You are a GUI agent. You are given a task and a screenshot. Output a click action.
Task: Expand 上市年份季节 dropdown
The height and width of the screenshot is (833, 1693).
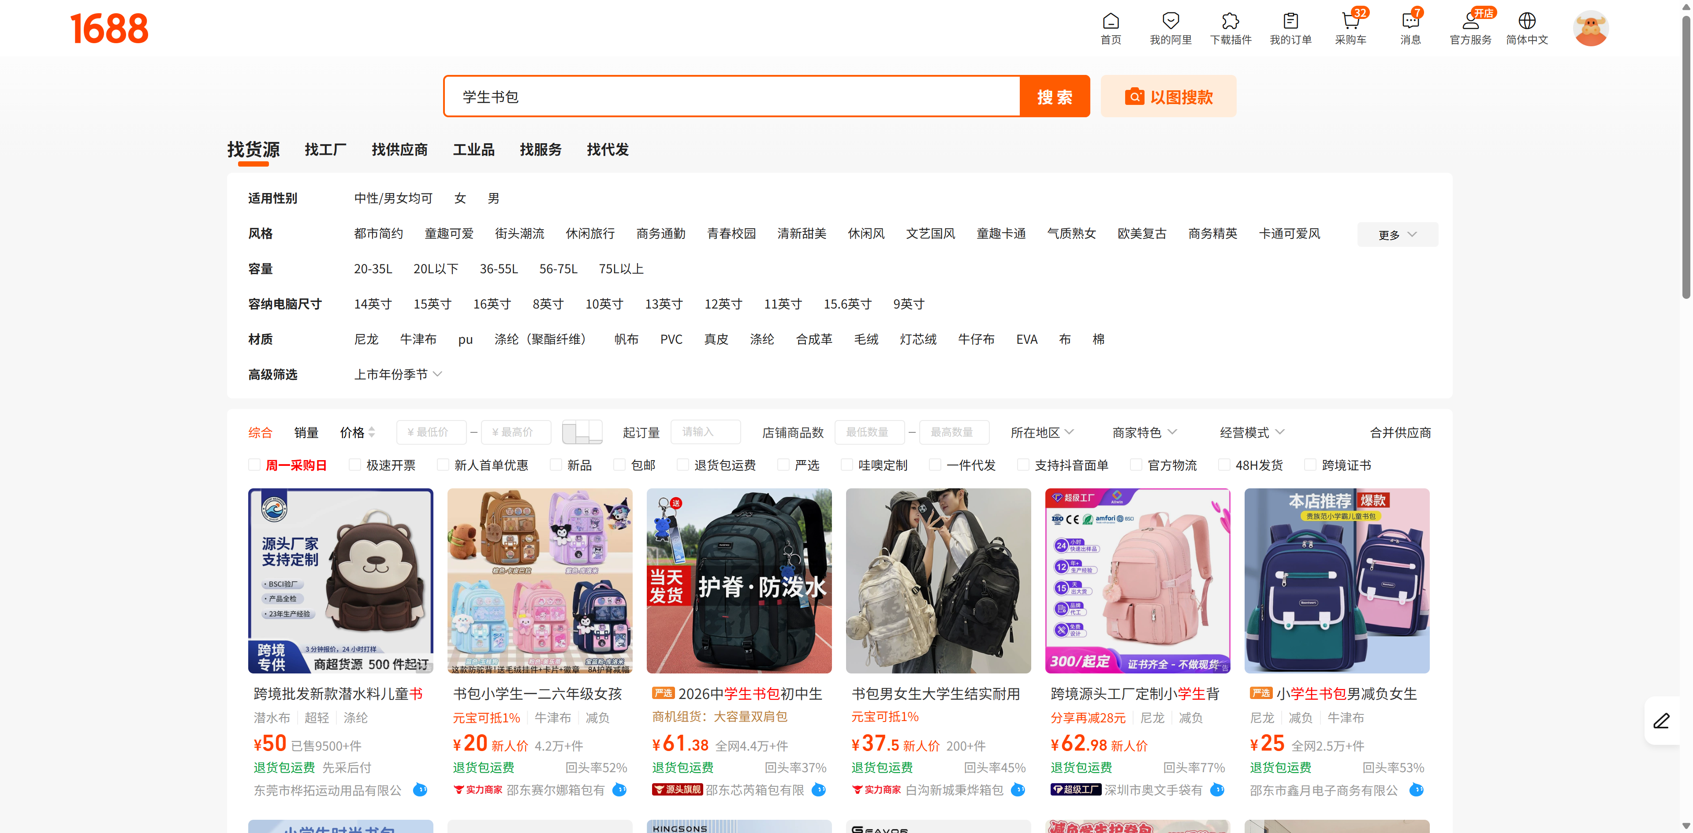(398, 375)
